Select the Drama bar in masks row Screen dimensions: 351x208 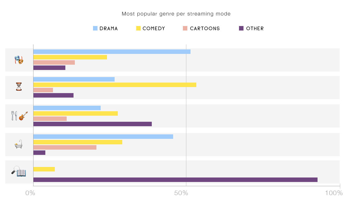(x=112, y=52)
